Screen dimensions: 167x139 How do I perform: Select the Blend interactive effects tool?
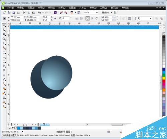4,89
